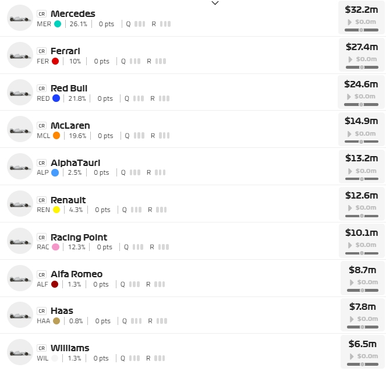The height and width of the screenshot is (371, 386).
Task: Click the Mercedes car avatar icon
Action: (20, 18)
